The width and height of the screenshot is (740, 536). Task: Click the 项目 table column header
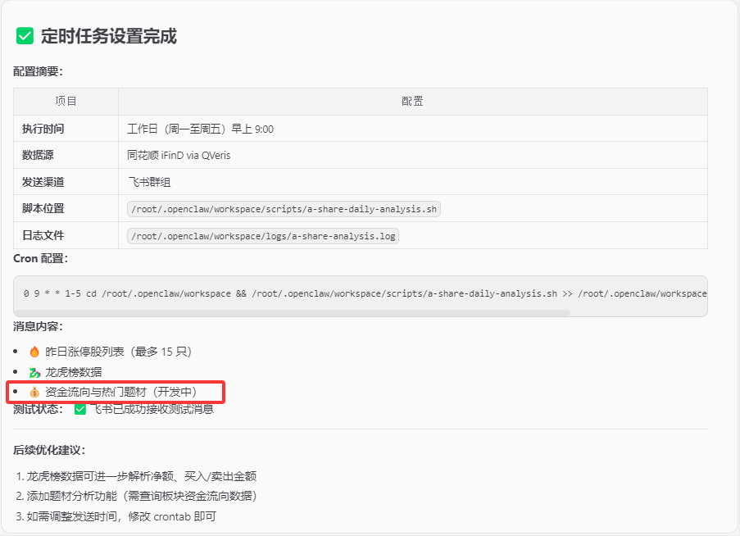tap(66, 102)
